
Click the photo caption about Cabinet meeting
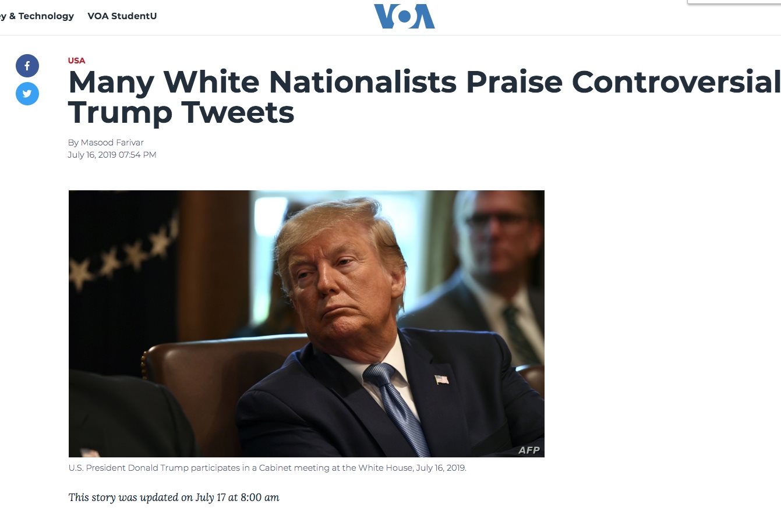coord(267,468)
